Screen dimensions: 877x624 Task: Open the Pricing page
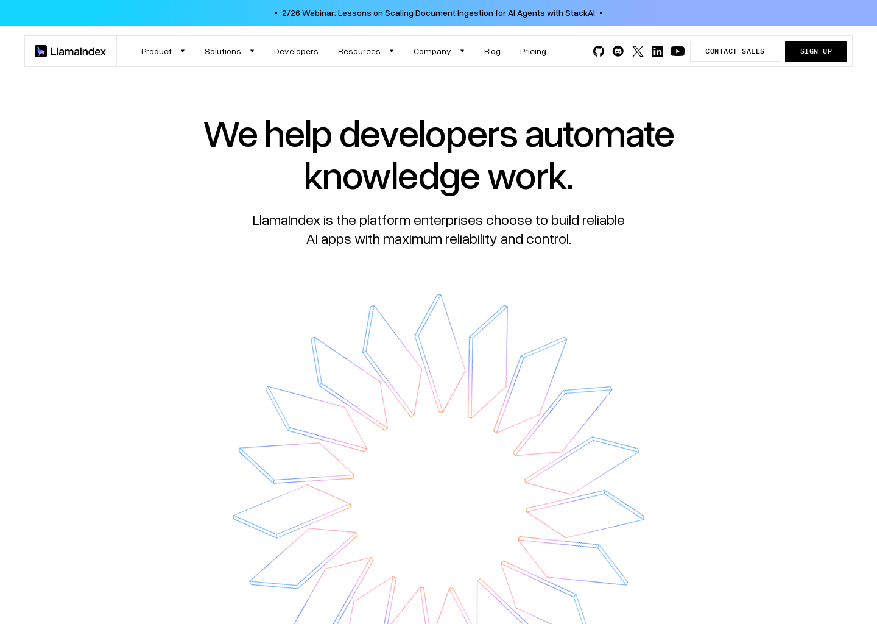pyautogui.click(x=533, y=51)
